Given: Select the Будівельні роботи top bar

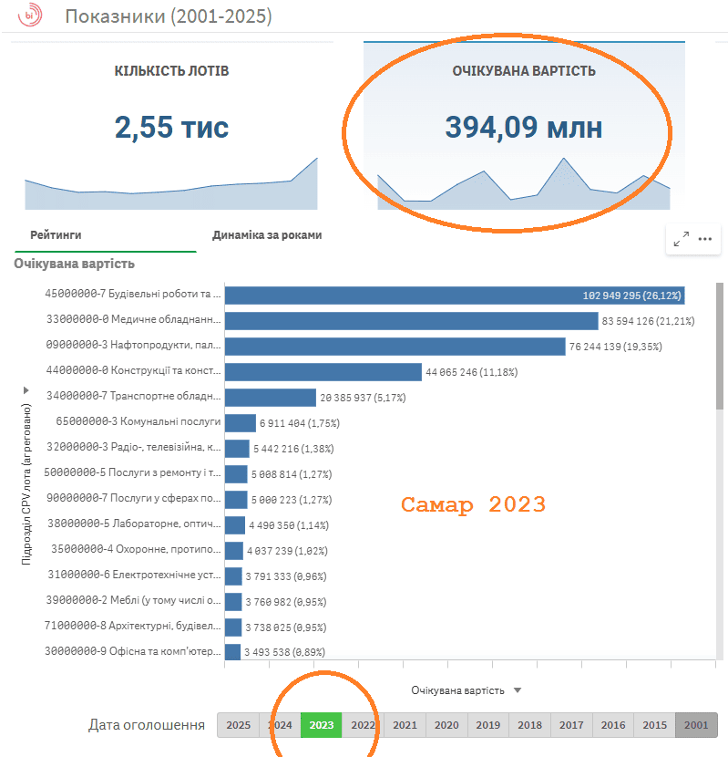Looking at the screenshot, I should (x=454, y=296).
